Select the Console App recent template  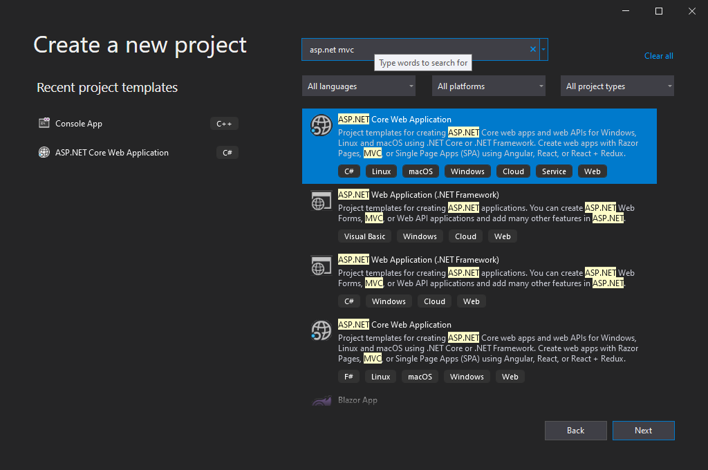138,123
